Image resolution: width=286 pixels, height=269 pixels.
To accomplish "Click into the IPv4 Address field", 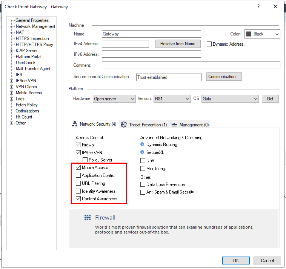I will [x=125, y=44].
